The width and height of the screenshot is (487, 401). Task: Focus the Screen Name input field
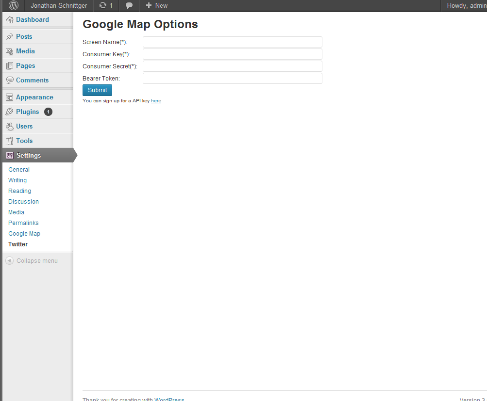click(232, 42)
